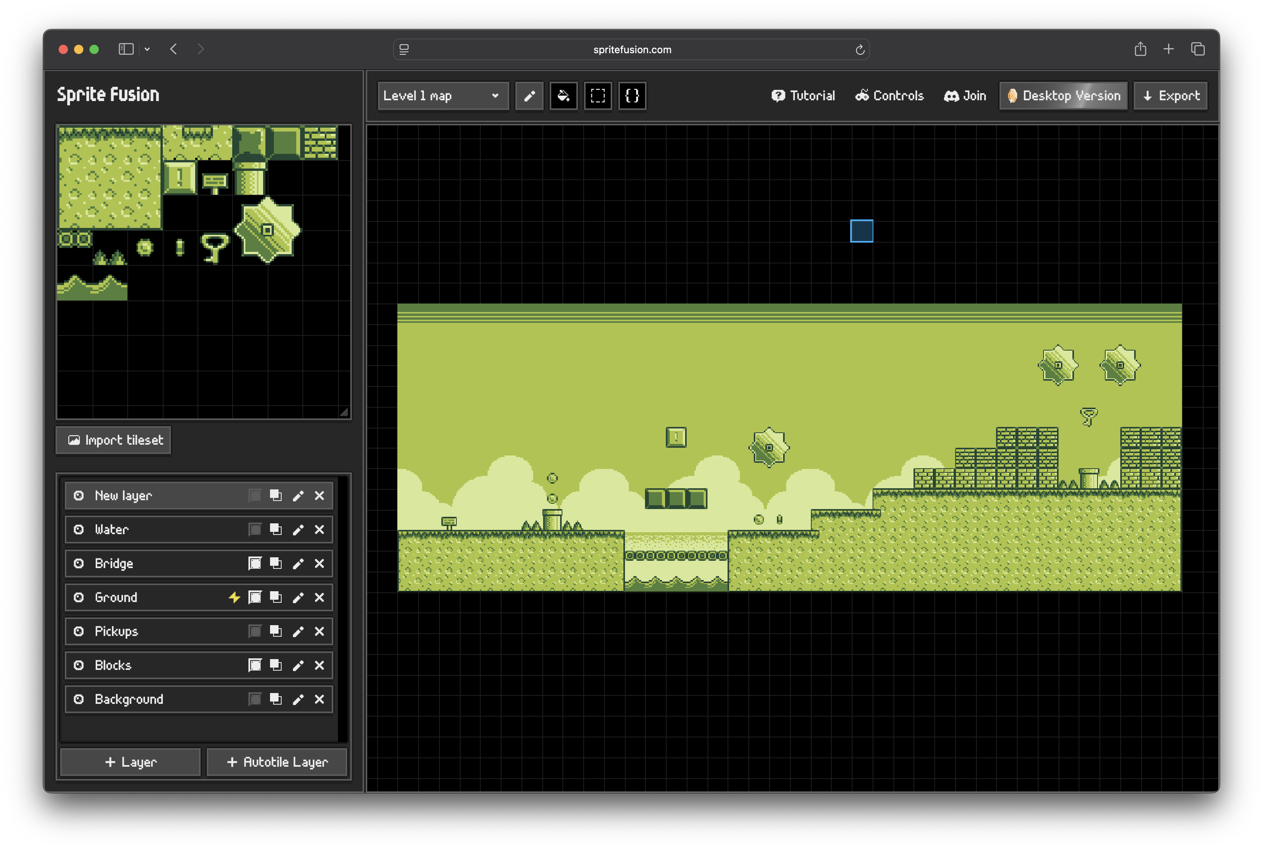1263x850 pixels.
Task: Duplicate the Bridge layer
Action: (276, 564)
